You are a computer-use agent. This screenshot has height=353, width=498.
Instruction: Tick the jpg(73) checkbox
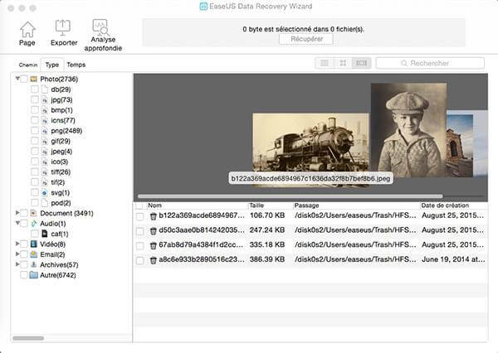35,100
